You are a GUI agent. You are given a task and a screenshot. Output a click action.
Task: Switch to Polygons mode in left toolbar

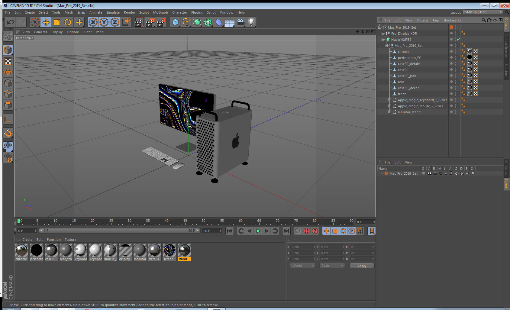[x=8, y=105]
